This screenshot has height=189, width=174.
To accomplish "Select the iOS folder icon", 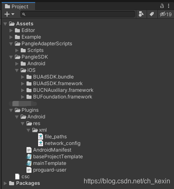I will (x=23, y=70).
